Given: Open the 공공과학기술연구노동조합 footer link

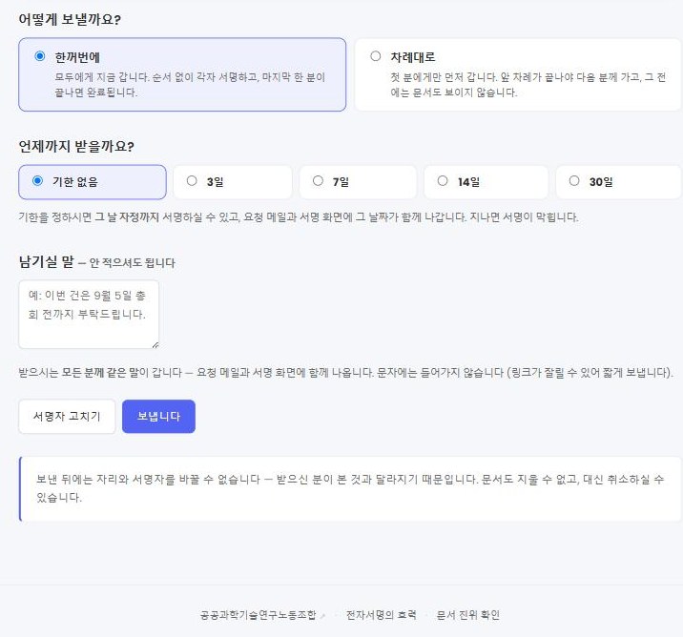Looking at the screenshot, I should click(258, 615).
